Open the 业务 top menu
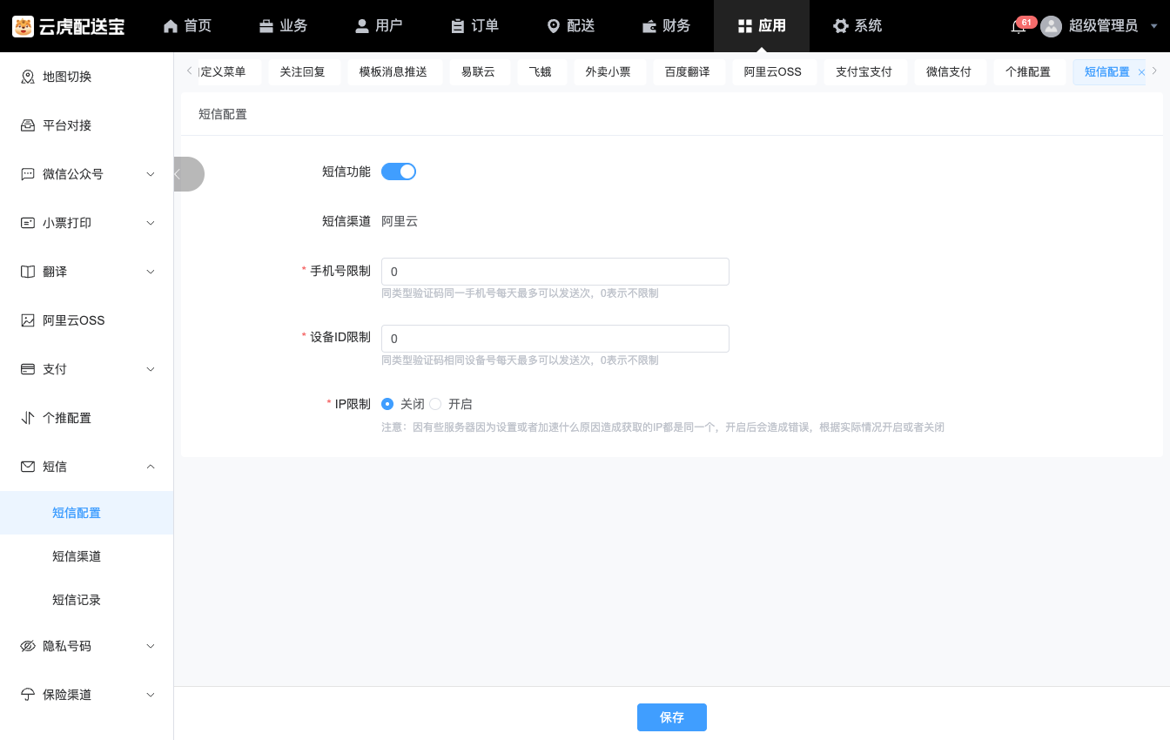The width and height of the screenshot is (1170, 740). coord(283,26)
